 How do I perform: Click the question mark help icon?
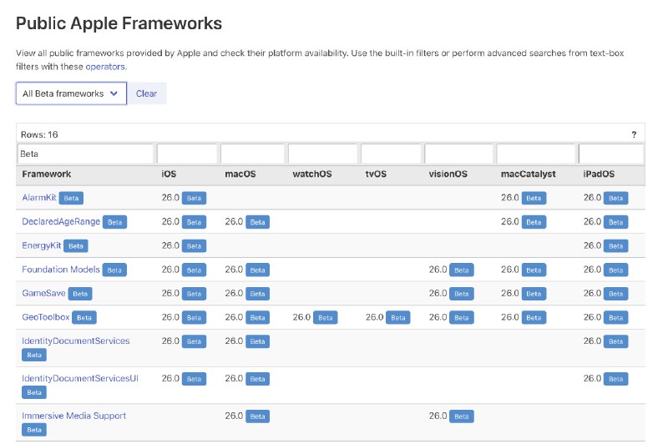634,134
